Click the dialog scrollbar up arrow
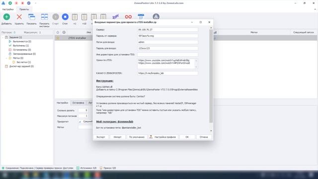The width and height of the screenshot is (318, 179). click(x=211, y=28)
